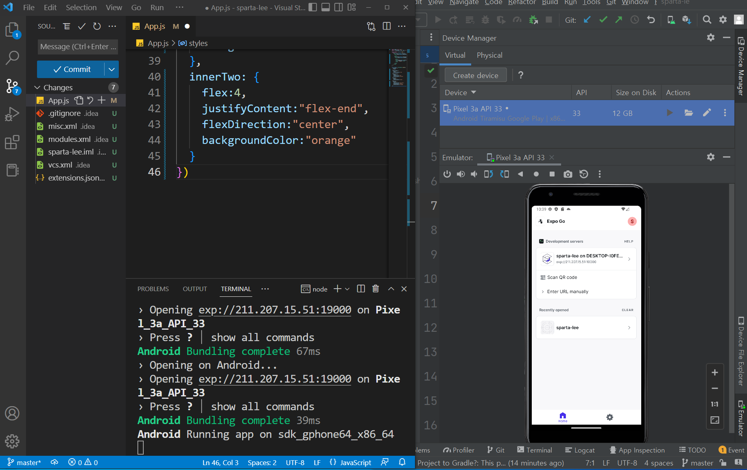Launch Pixel 3a API 33 with play icon

click(x=669, y=113)
